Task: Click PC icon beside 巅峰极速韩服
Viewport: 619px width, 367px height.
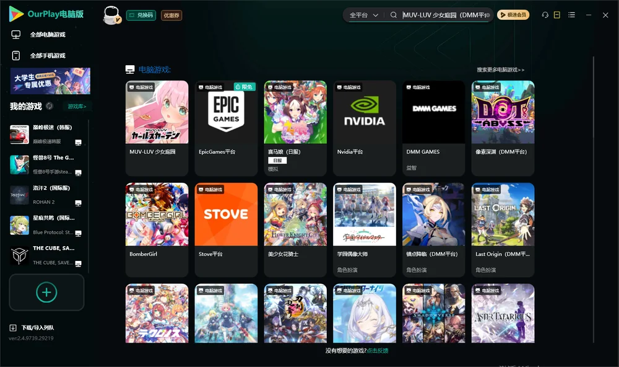Action: [x=78, y=143]
